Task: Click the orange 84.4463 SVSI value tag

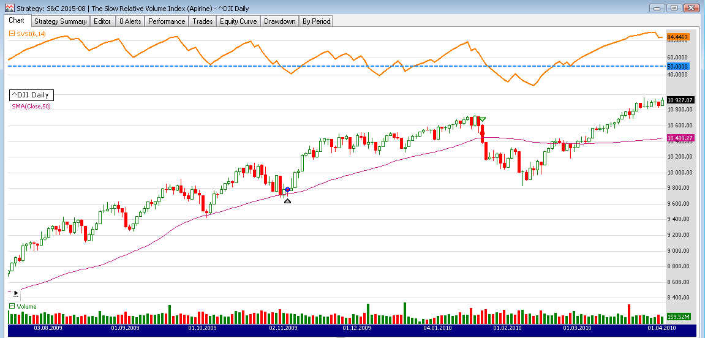Action: tap(678, 37)
